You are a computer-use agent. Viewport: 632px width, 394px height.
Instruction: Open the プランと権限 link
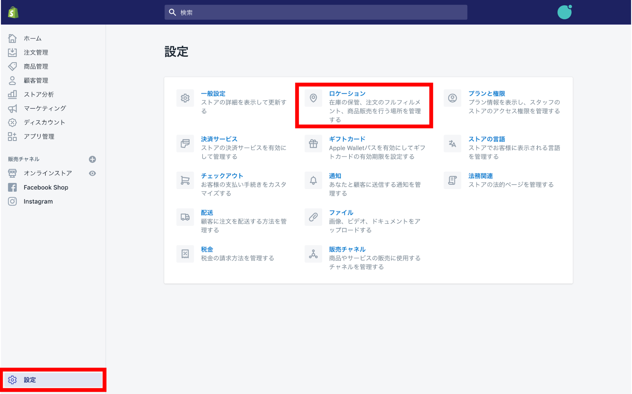click(487, 94)
